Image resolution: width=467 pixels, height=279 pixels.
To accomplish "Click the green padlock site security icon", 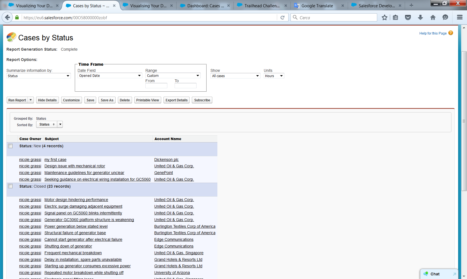I will (x=17, y=18).
